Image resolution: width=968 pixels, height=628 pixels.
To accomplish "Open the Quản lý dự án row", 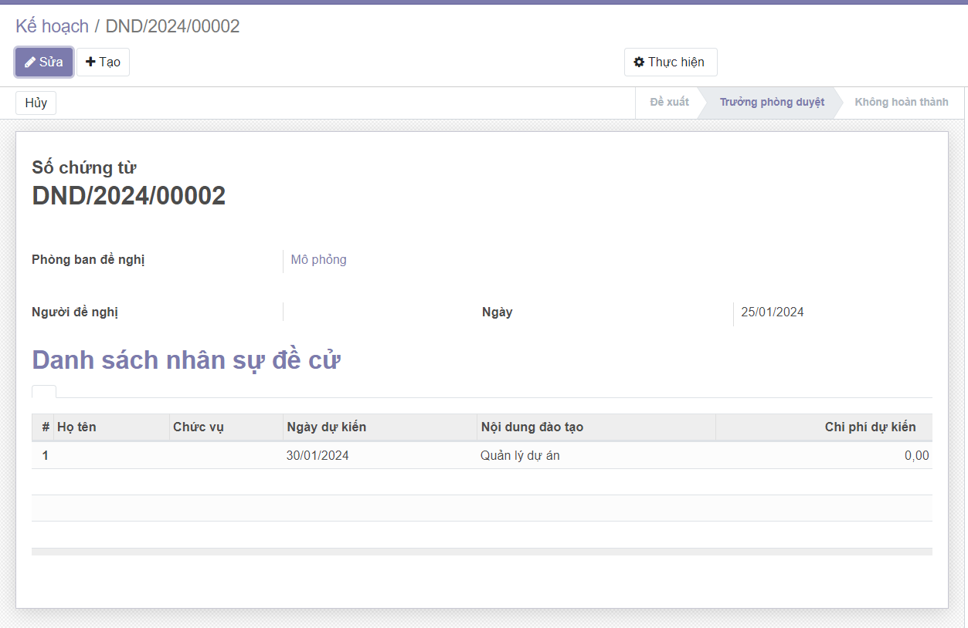I will [x=520, y=456].
